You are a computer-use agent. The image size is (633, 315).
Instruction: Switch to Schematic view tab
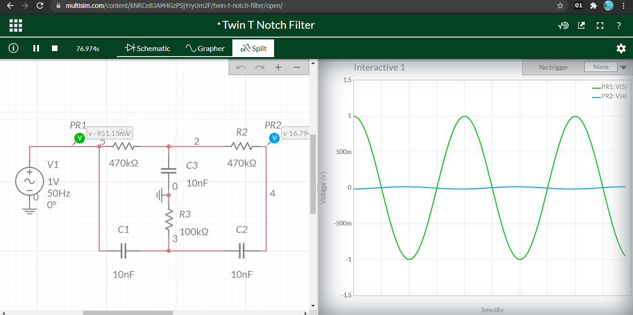click(148, 48)
